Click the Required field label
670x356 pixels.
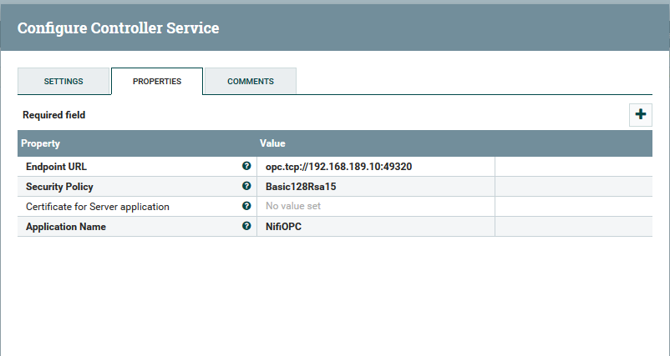click(53, 115)
